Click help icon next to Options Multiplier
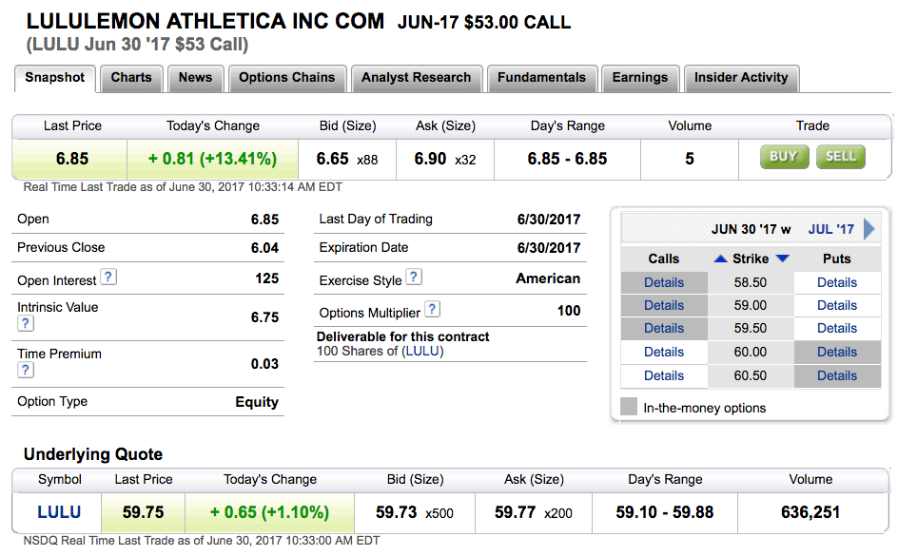 pos(432,310)
